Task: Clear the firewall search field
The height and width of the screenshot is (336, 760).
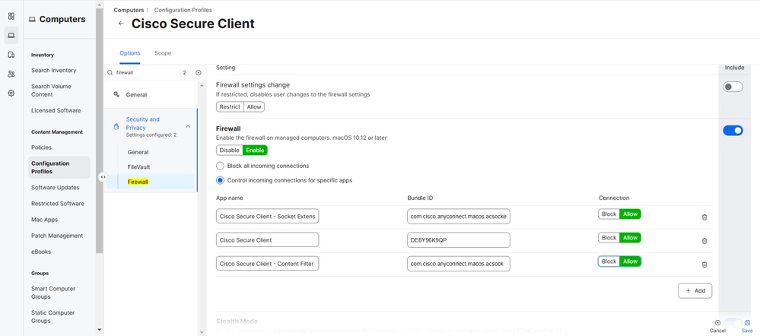Action: click(x=199, y=73)
